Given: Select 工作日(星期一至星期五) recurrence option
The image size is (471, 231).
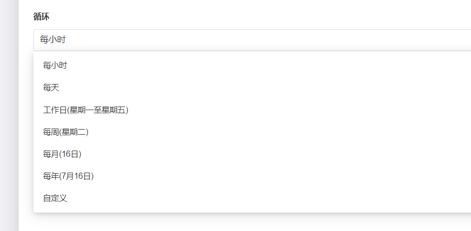Looking at the screenshot, I should [85, 110].
